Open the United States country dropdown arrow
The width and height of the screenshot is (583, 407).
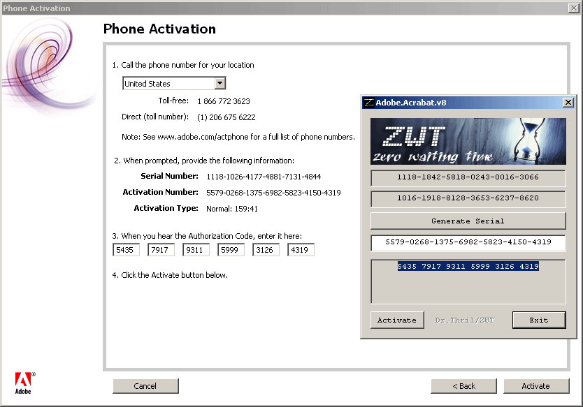point(220,83)
